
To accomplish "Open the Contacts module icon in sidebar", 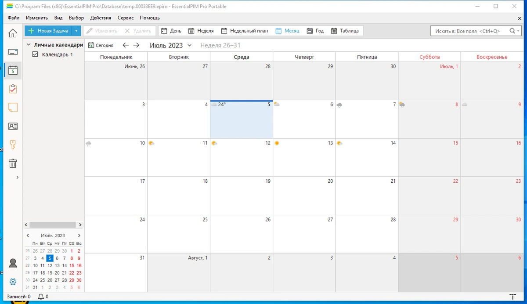I will (x=13, y=126).
